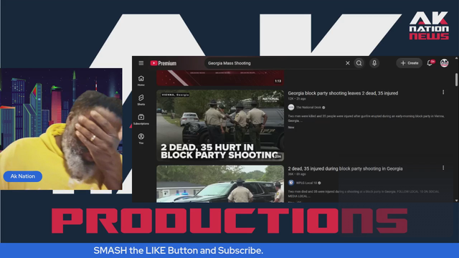The image size is (459, 258).
Task: Play the WPLG police SUV thumbnail video
Action: (220, 184)
